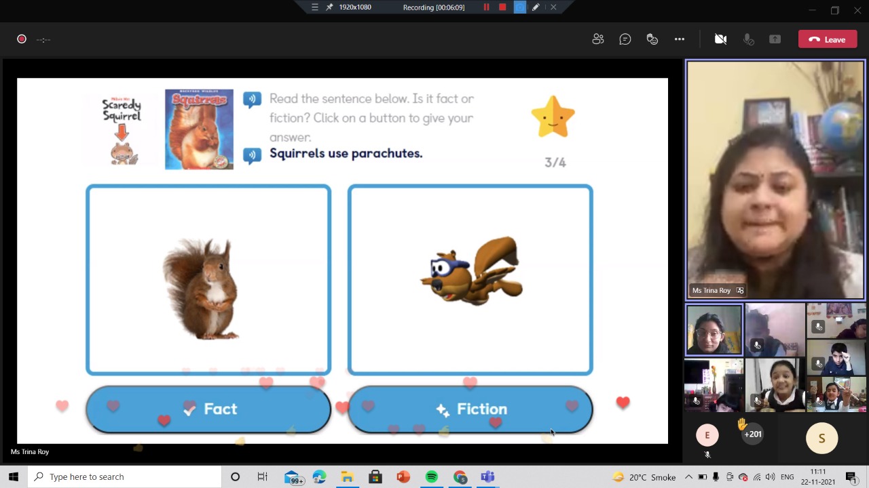This screenshot has width=869, height=488.
Task: Play audio for the instructions text
Action: (x=252, y=100)
